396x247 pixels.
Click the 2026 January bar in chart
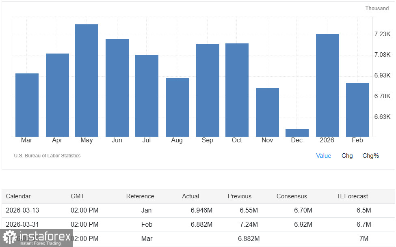click(327, 85)
